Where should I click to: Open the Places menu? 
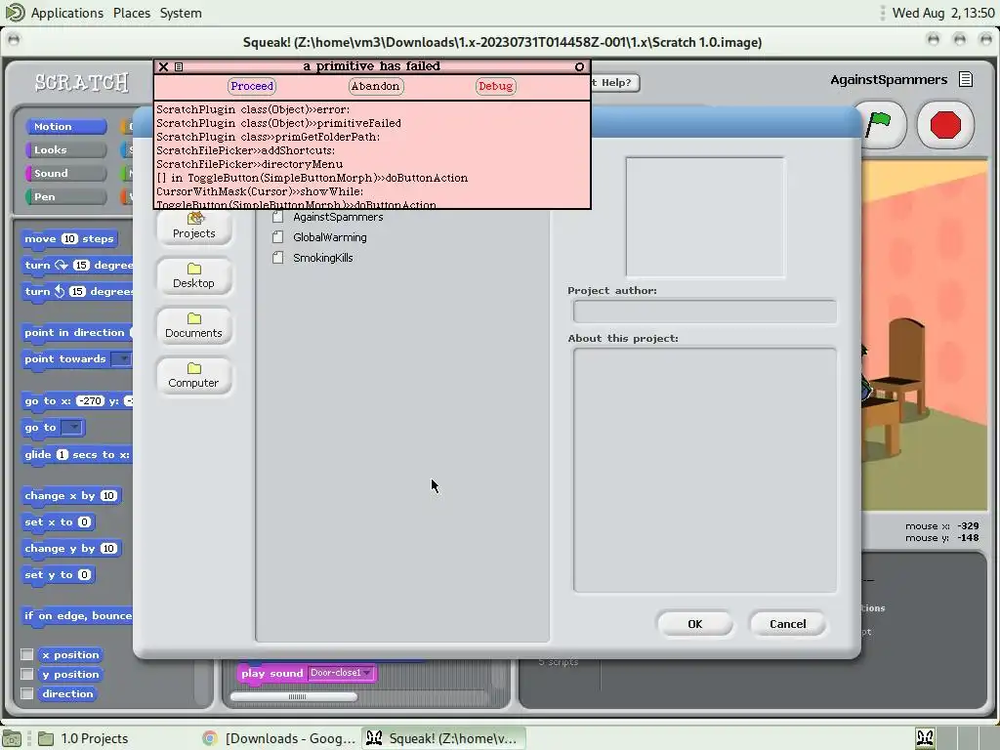[x=132, y=13]
